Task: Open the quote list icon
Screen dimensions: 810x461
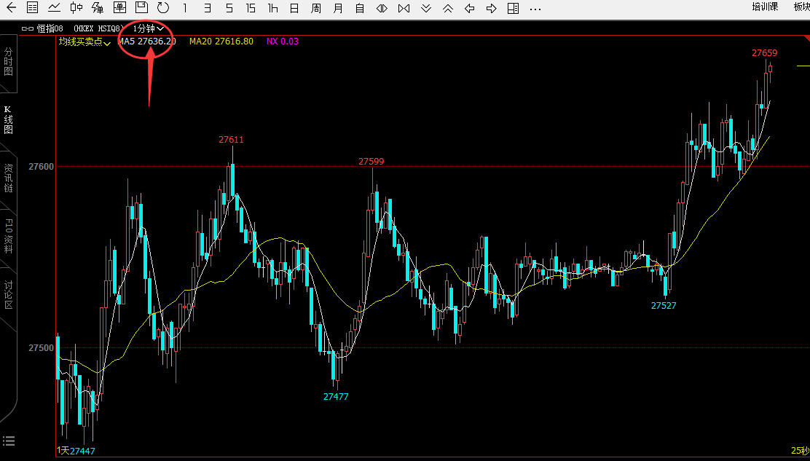Action: tap(33, 8)
